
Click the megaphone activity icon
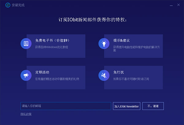click(x=26, y=75)
